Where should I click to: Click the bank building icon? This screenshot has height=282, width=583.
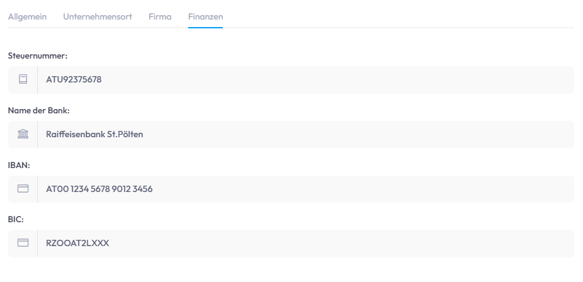tap(23, 134)
